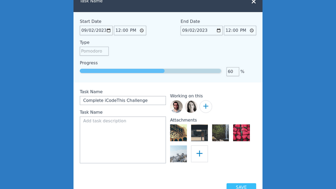
Task: Open the Start Date time clock icon
Action: [x=142, y=30]
